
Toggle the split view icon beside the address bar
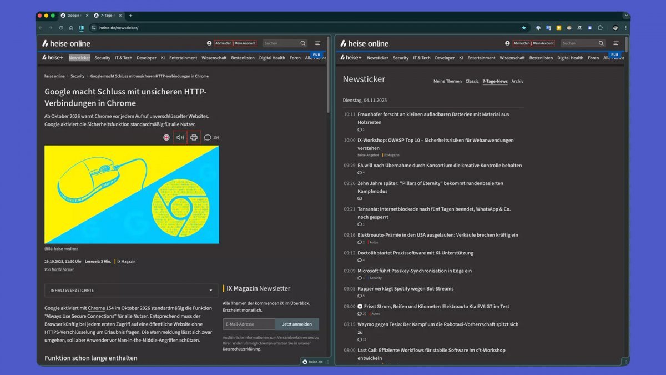[x=82, y=28]
